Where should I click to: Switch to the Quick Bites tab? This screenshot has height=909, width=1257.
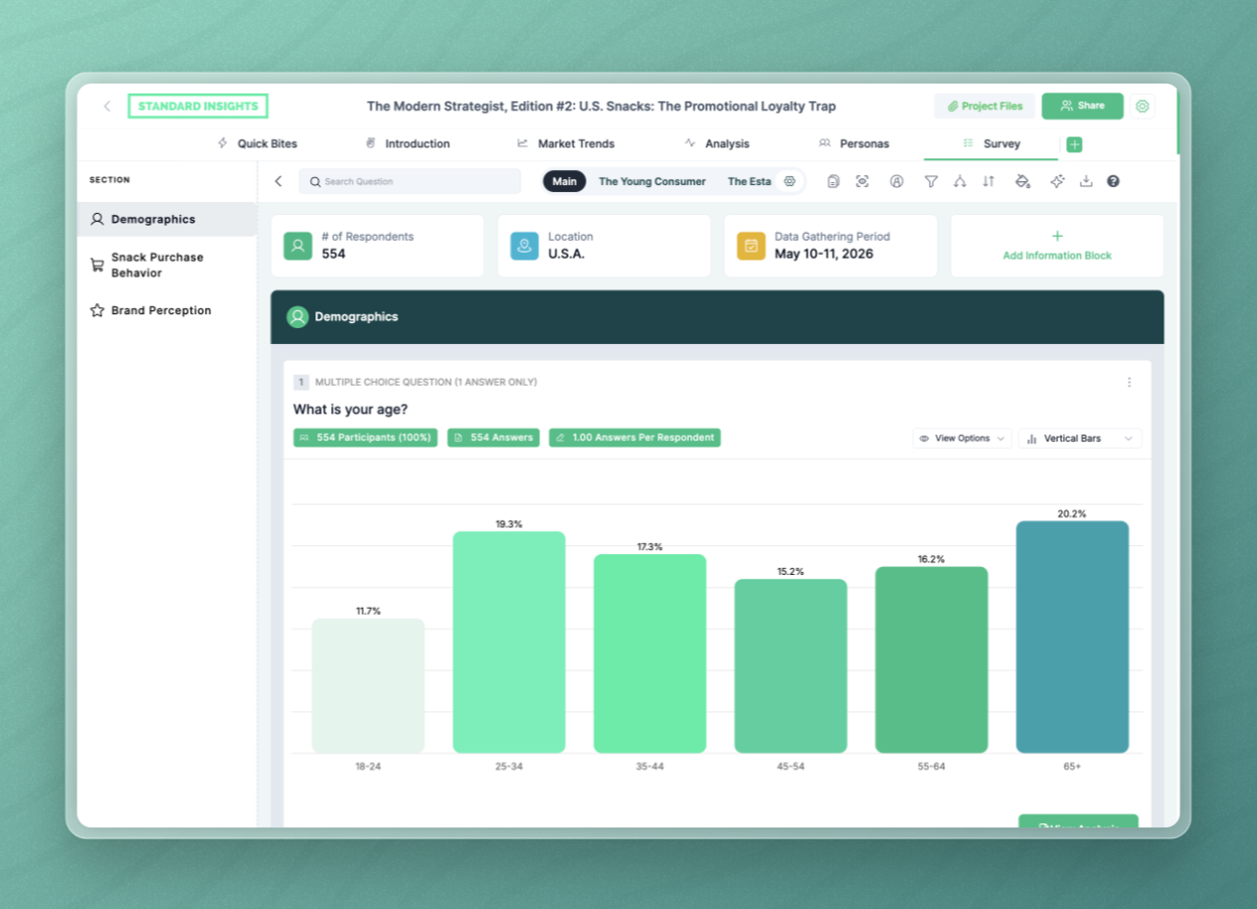(x=257, y=144)
